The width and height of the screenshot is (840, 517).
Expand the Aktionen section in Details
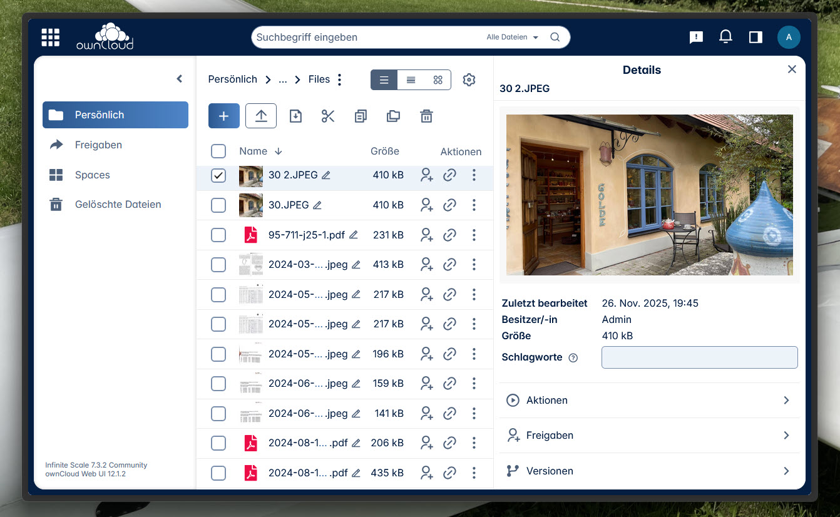[x=649, y=400]
